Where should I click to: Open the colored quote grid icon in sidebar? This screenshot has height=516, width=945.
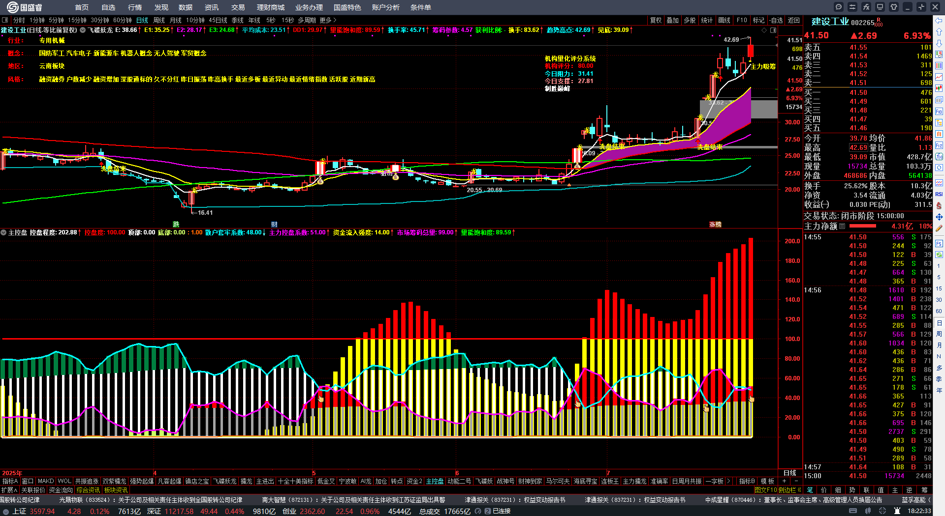(x=939, y=66)
